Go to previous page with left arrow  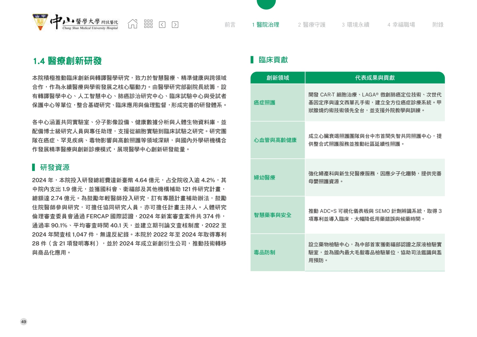[x=162, y=25]
